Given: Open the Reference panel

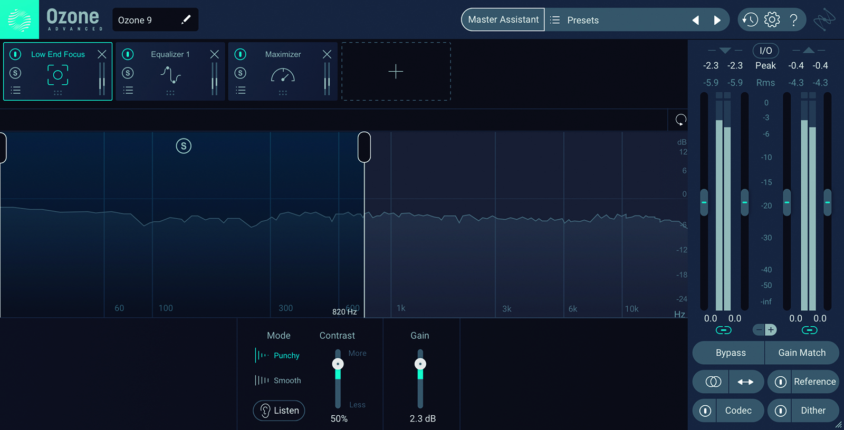Looking at the screenshot, I should click(x=815, y=382).
